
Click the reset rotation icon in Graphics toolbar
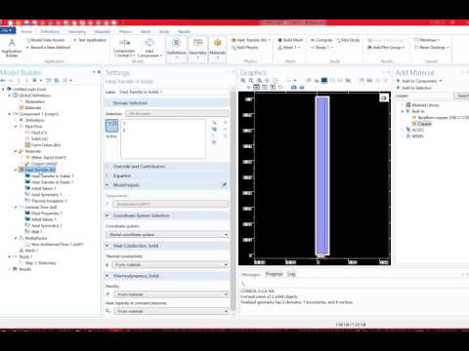[x=280, y=87]
